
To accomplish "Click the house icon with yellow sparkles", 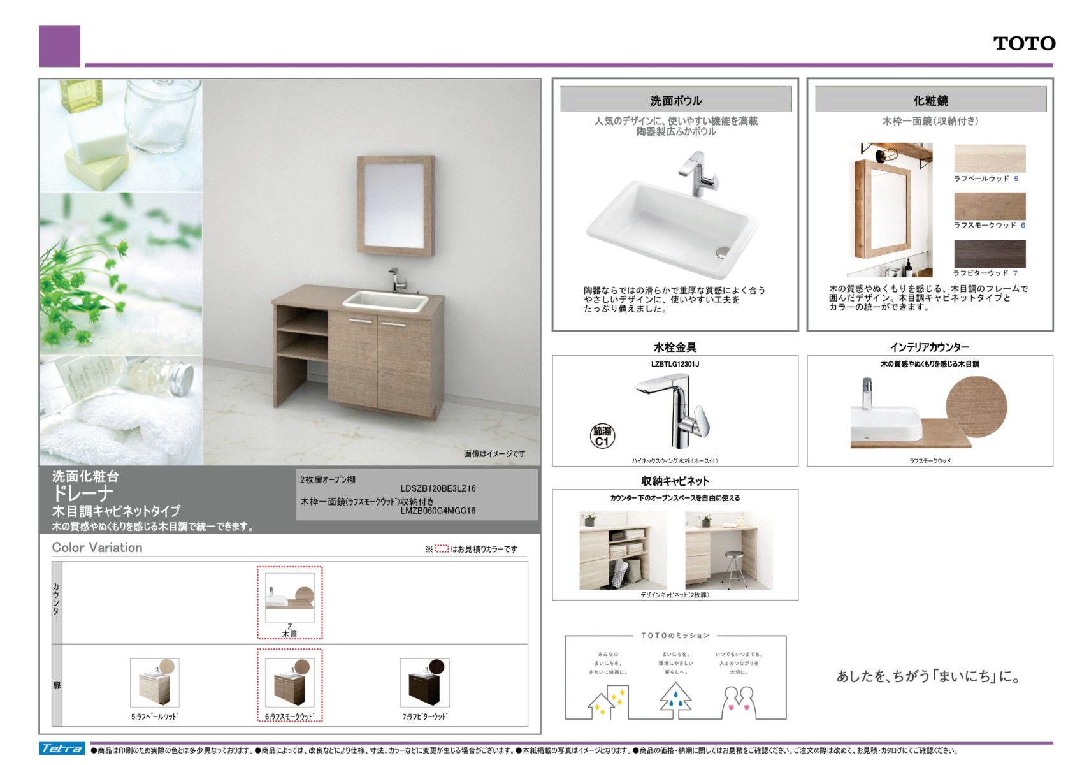I will coord(605,701).
